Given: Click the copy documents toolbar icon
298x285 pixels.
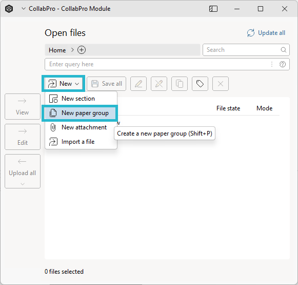Looking at the screenshot, I should point(180,84).
